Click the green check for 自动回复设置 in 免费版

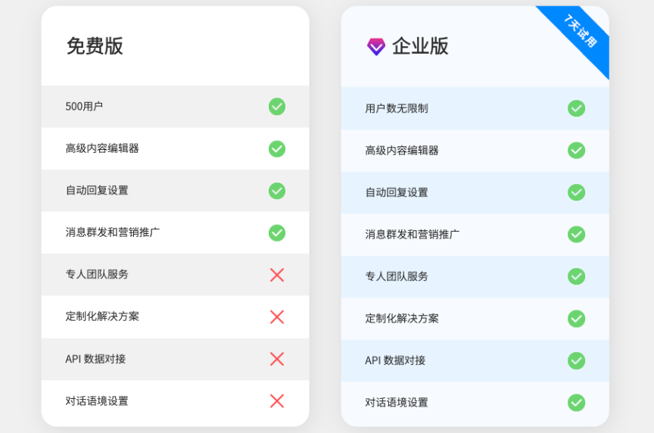[x=277, y=191]
